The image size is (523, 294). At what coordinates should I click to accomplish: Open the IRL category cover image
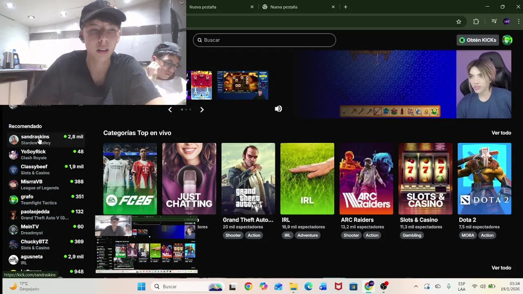(307, 178)
